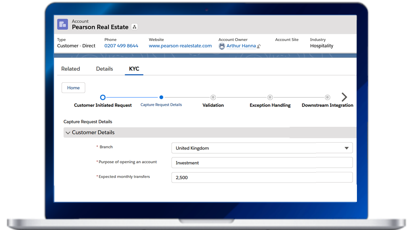The width and height of the screenshot is (409, 230).
Task: Select the Downstream Integration stage marker
Action: (327, 97)
